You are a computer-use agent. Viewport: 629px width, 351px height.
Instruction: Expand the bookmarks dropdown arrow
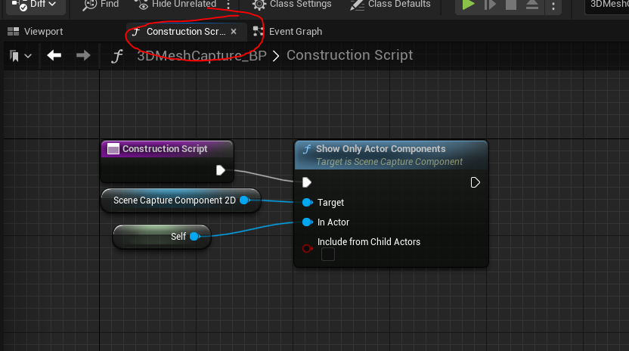28,56
